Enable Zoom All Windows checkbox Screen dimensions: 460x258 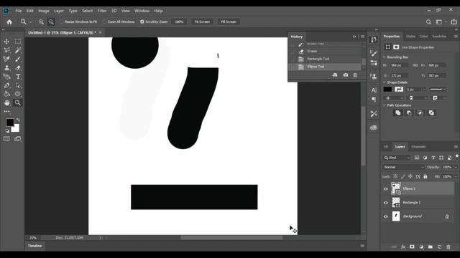(x=104, y=21)
